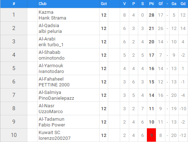
Task: Open the Al-Tadamun club link
Action: pos(52,119)
